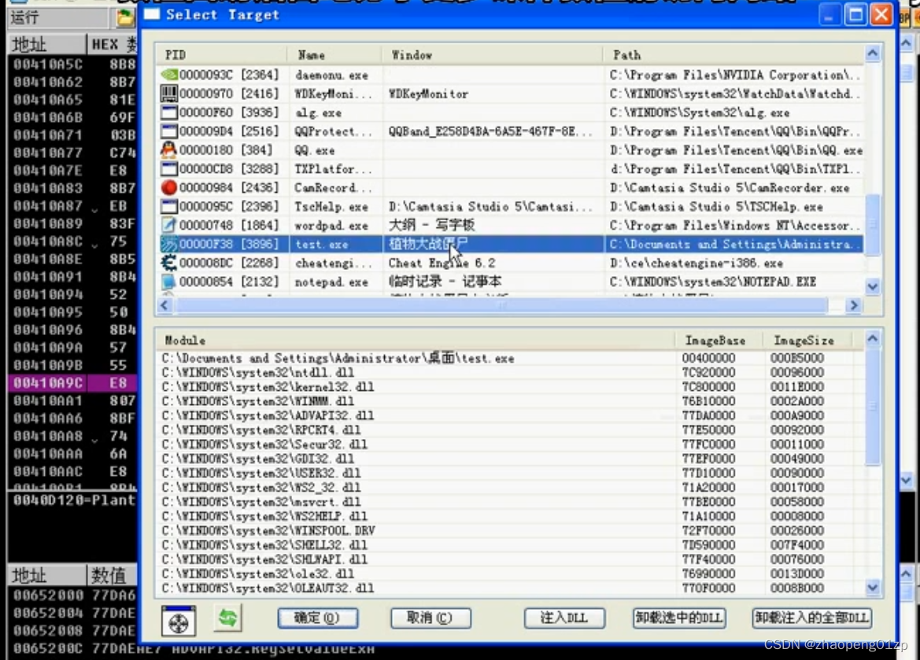Select the Secur32.dll module row

coord(509,444)
